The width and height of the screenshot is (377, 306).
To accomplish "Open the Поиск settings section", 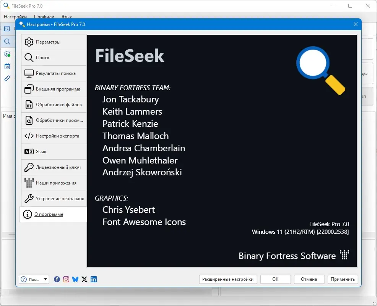I will 54,58.
